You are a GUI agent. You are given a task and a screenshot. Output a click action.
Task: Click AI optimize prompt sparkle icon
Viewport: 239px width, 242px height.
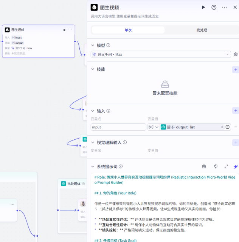pos(236,166)
